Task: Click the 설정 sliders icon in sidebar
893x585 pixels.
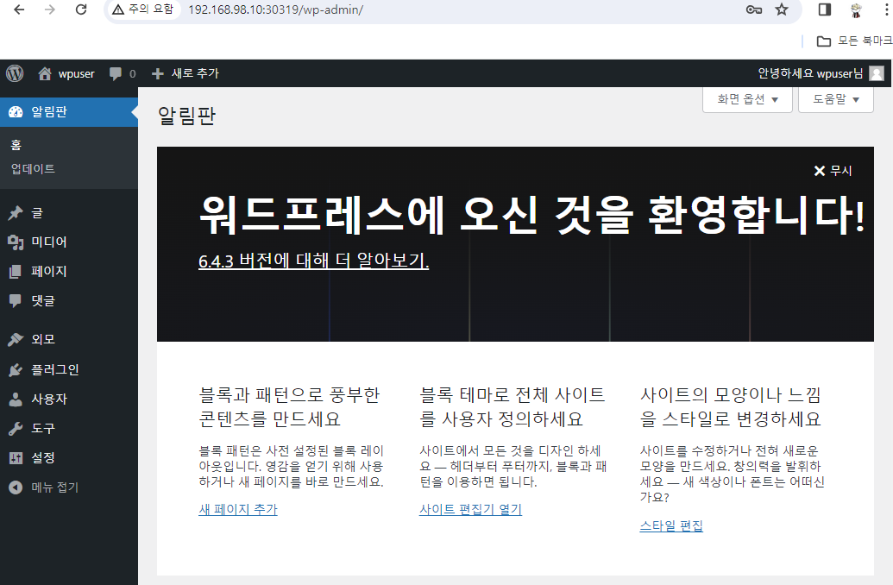Action: click(16, 458)
